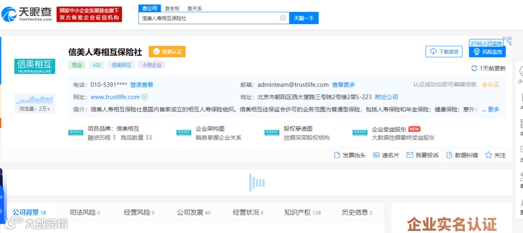Click the 去认证 link
Viewport: 523px width, 233px height.
point(491,85)
